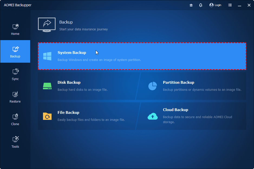The height and width of the screenshot is (169, 254).
Task: Click the green Disk Backup drive icon
Action: click(47, 86)
